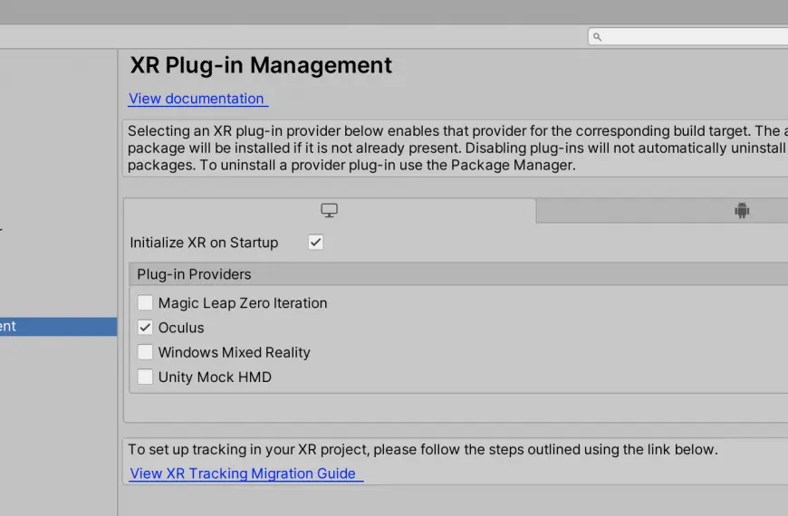Click the window title bar strip at top
Screen dimensions: 788x516
coord(394,12)
